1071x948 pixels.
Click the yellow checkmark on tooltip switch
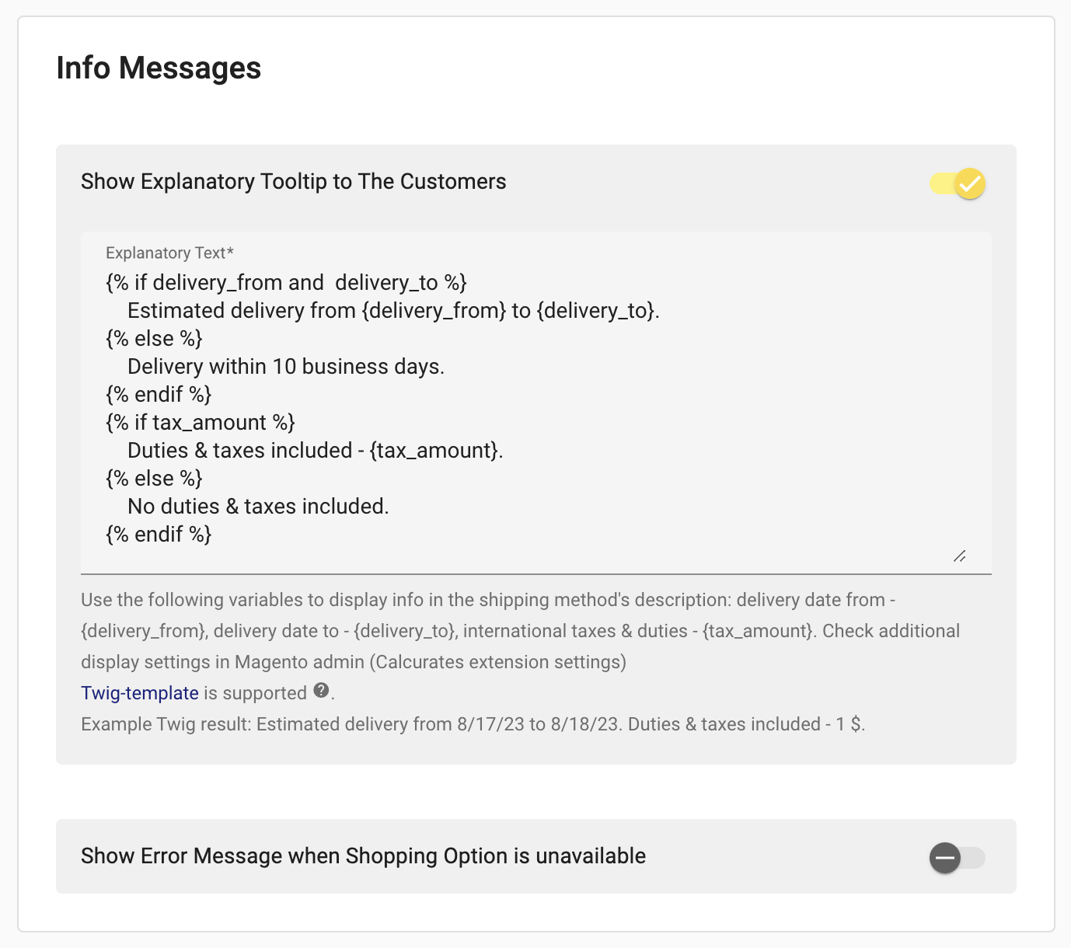970,184
